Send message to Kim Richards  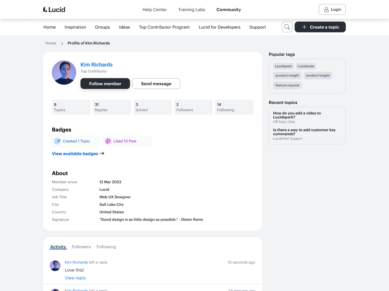(x=156, y=84)
